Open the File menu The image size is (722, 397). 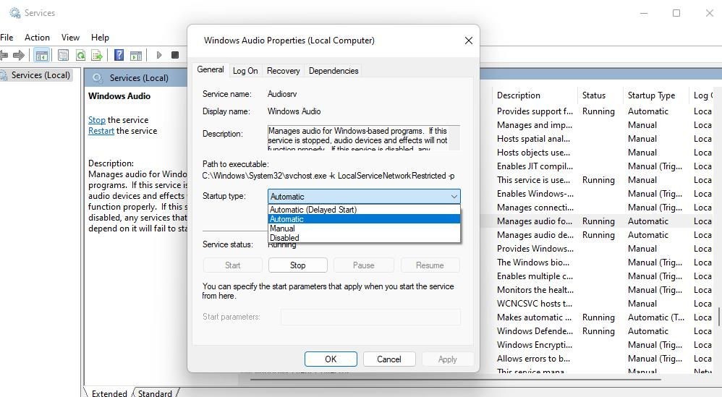pyautogui.click(x=7, y=38)
